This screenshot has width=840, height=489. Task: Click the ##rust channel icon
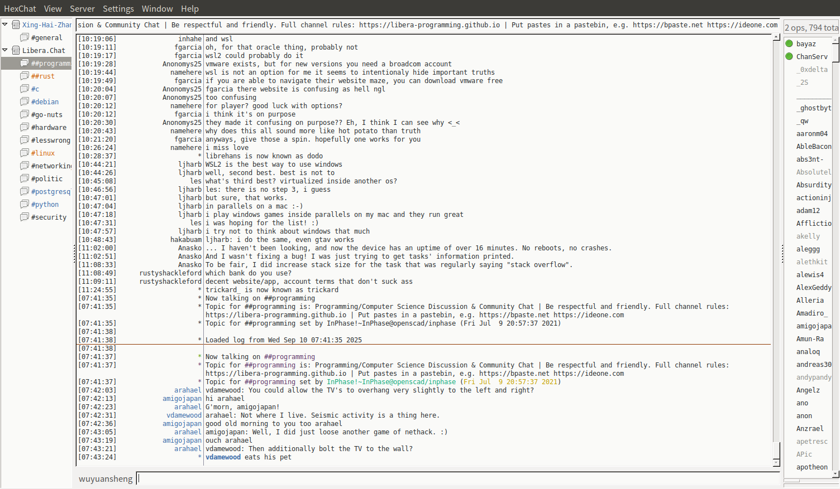pyautogui.click(x=25, y=76)
